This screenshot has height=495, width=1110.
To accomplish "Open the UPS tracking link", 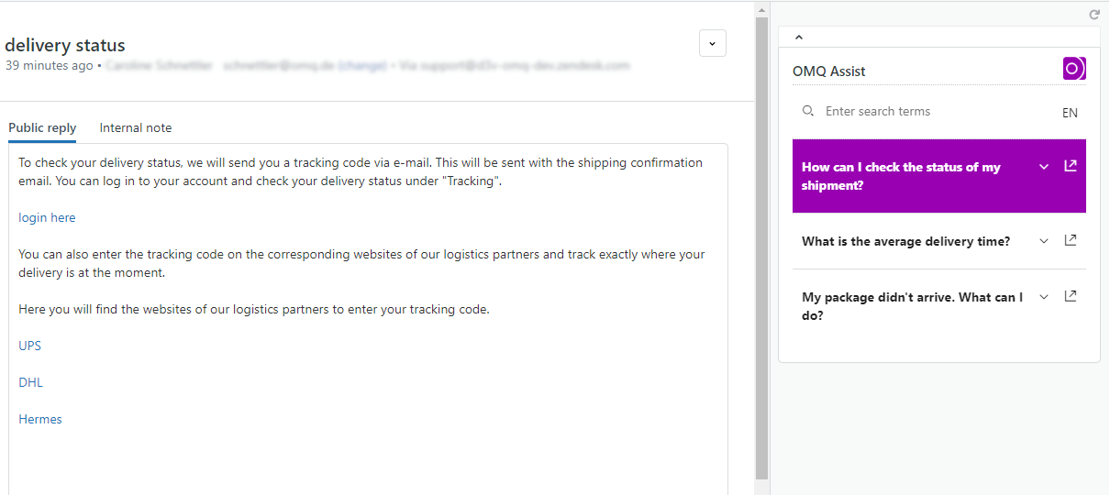I will pos(30,346).
